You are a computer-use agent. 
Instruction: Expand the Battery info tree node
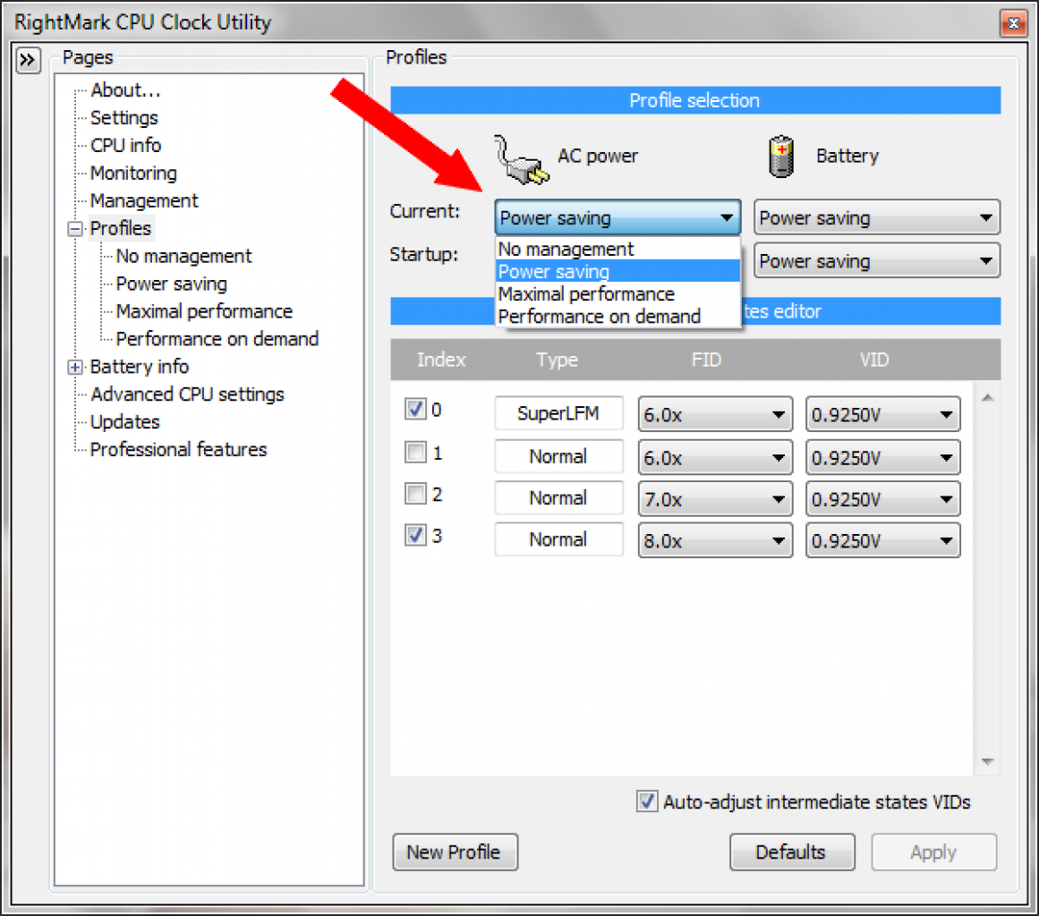click(75, 367)
